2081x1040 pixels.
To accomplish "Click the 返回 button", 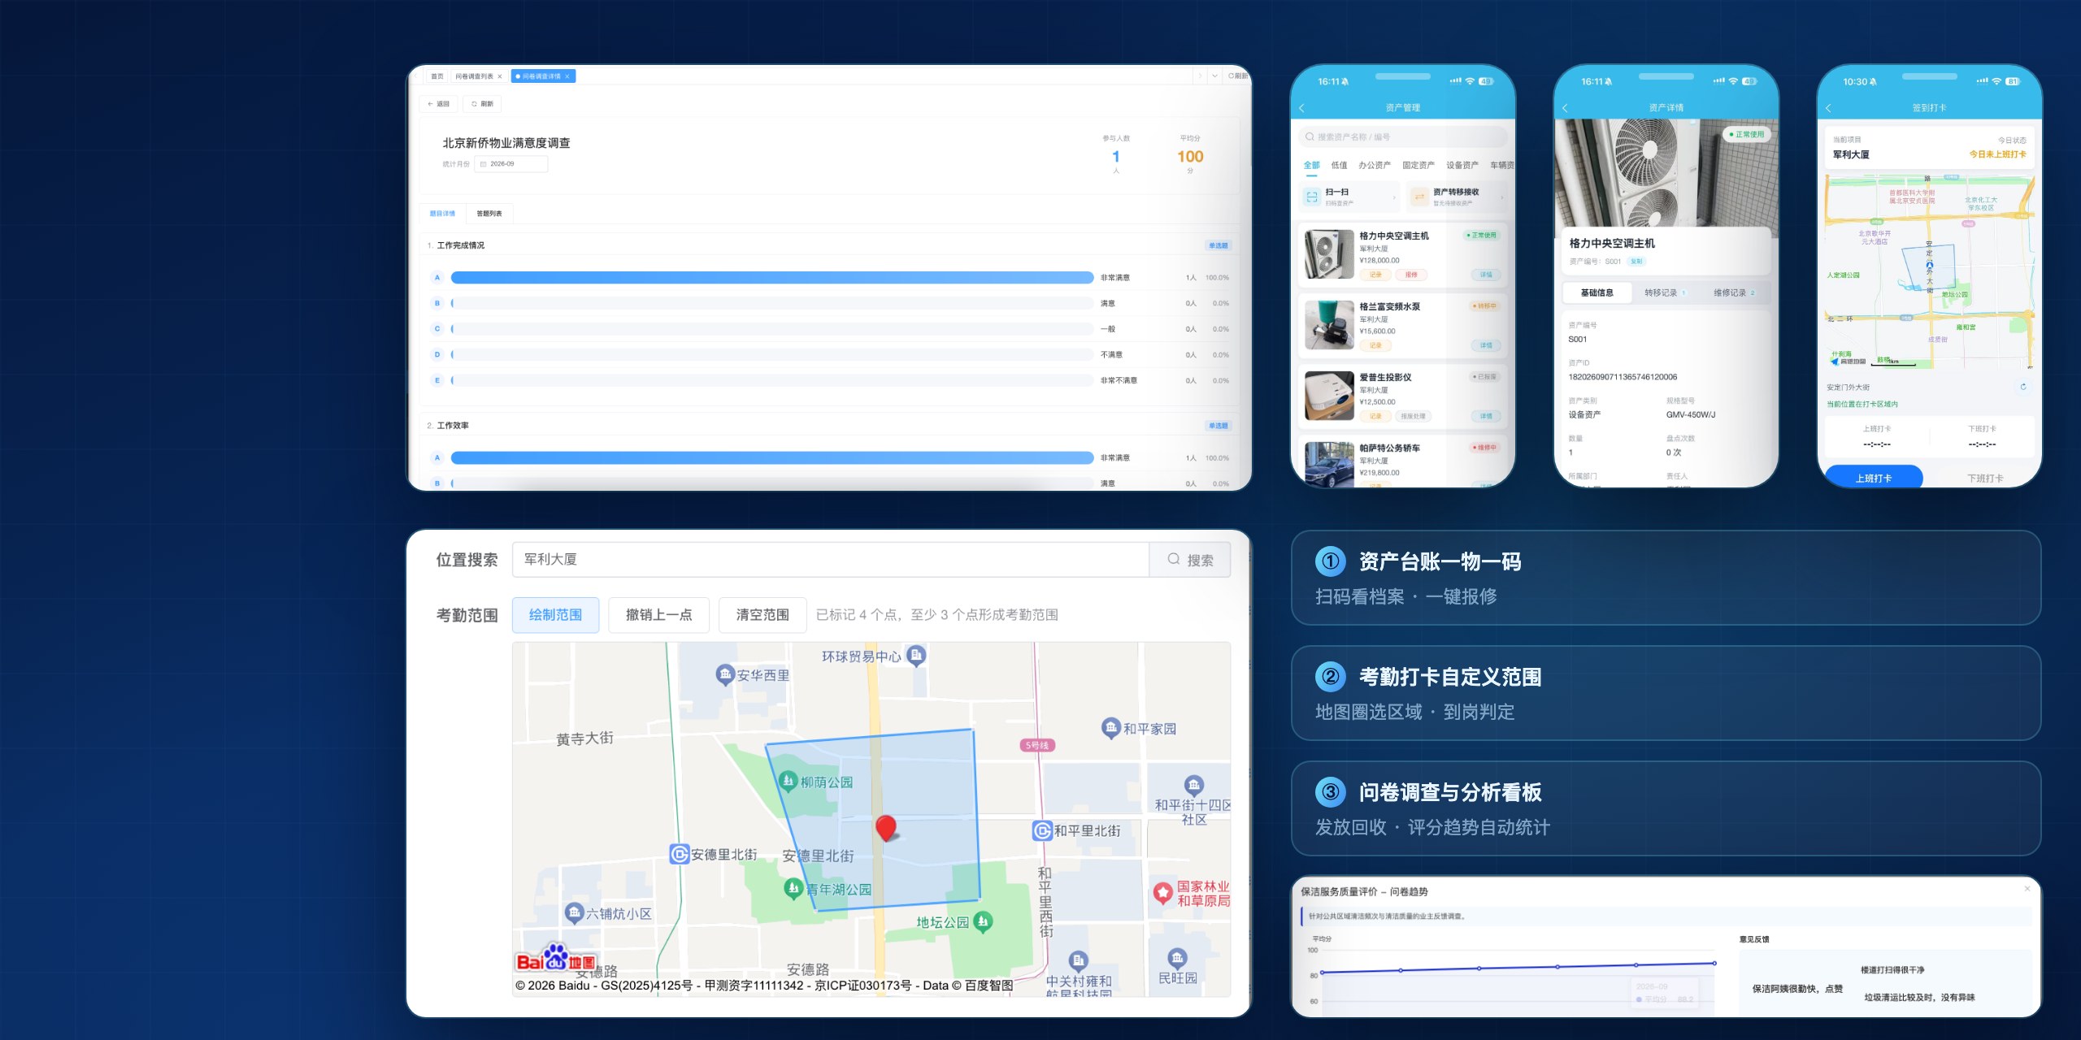I will (439, 104).
